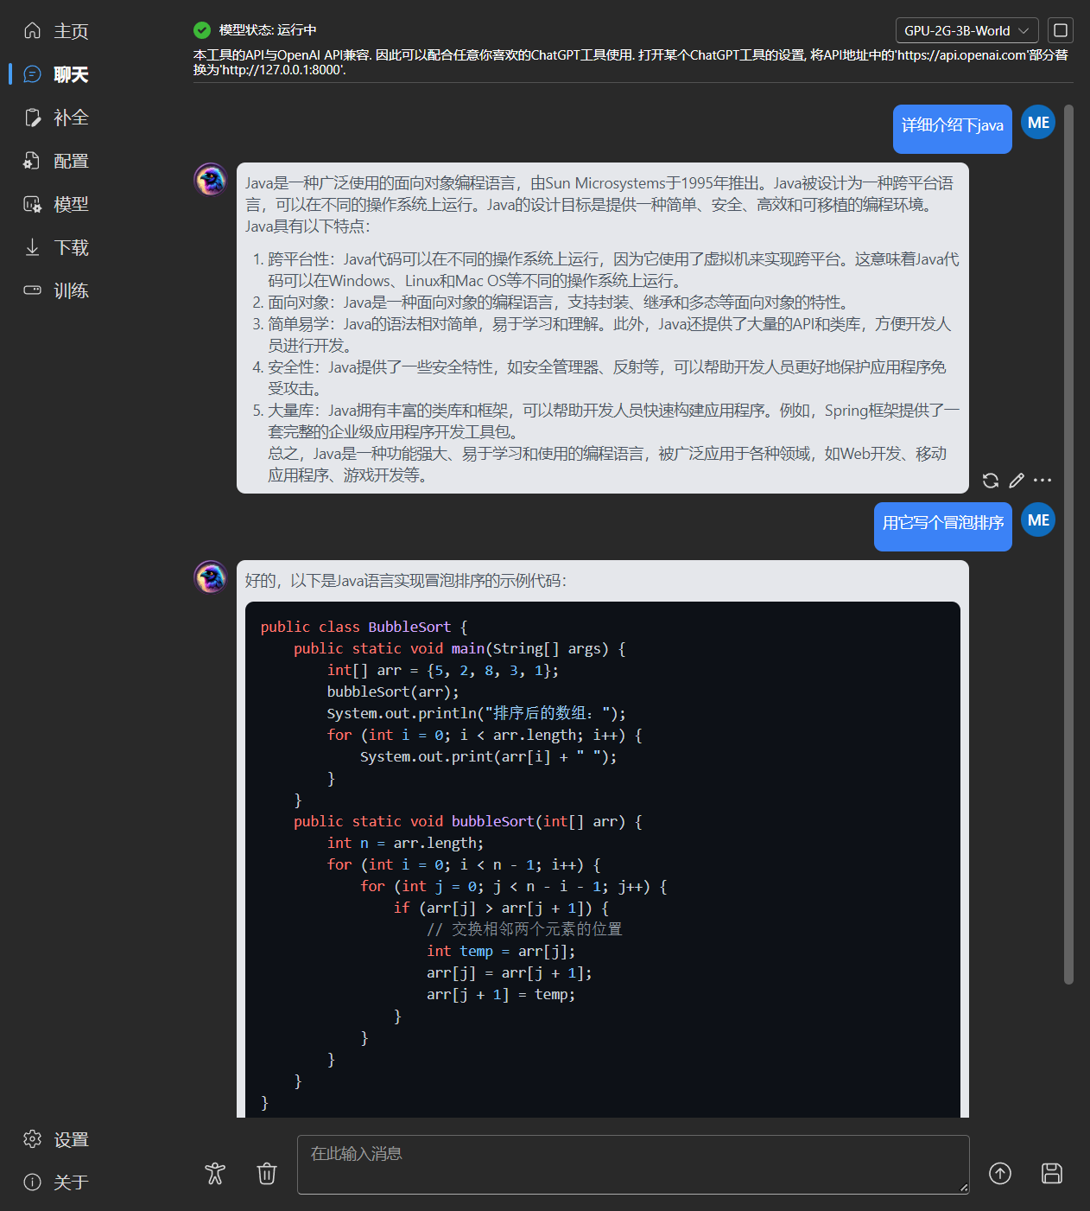Click the regenerate response icon
The image size is (1090, 1211).
point(991,481)
